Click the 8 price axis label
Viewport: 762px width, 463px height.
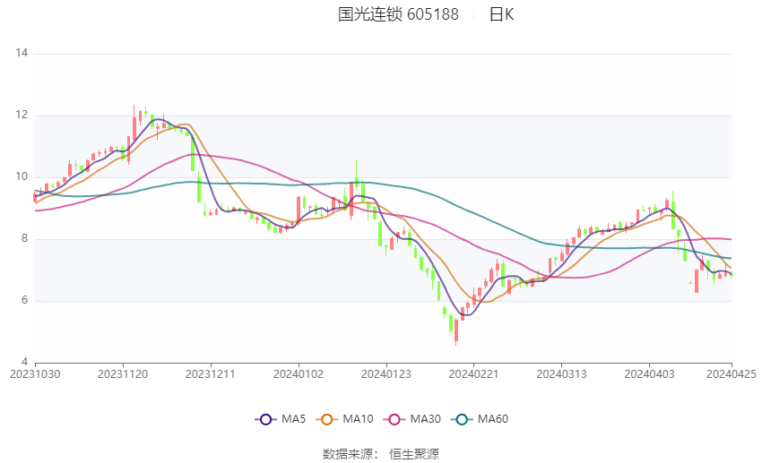point(25,239)
